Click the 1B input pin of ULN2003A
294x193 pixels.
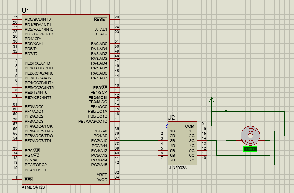[x=173, y=131]
